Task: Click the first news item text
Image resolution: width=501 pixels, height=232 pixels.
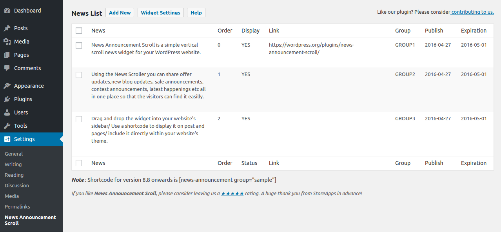Action: [146, 49]
